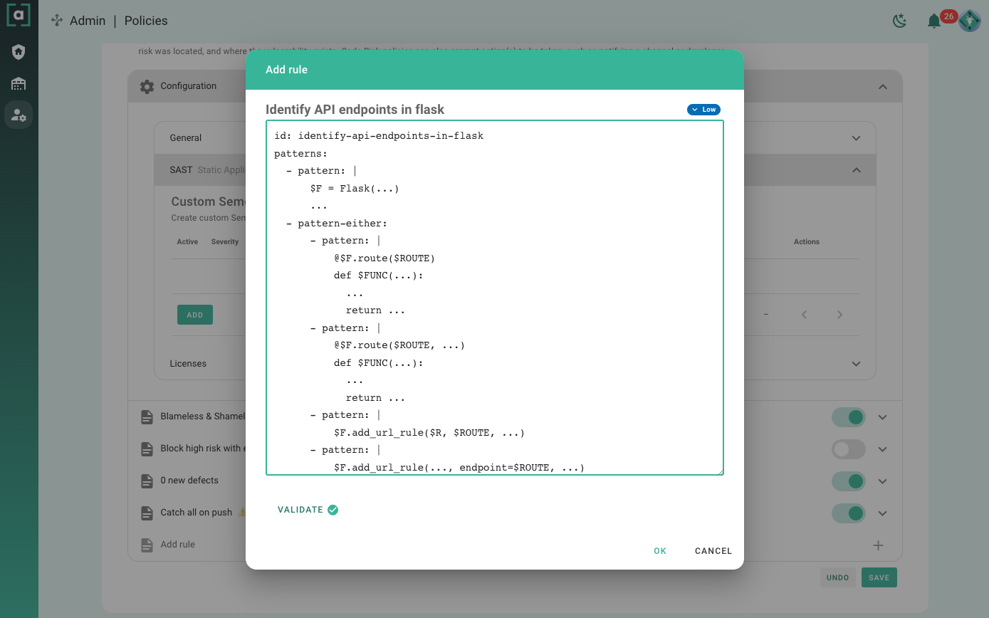Select the admin user-settings sidebar icon
Viewport: 989px width, 618px height.
(x=19, y=115)
